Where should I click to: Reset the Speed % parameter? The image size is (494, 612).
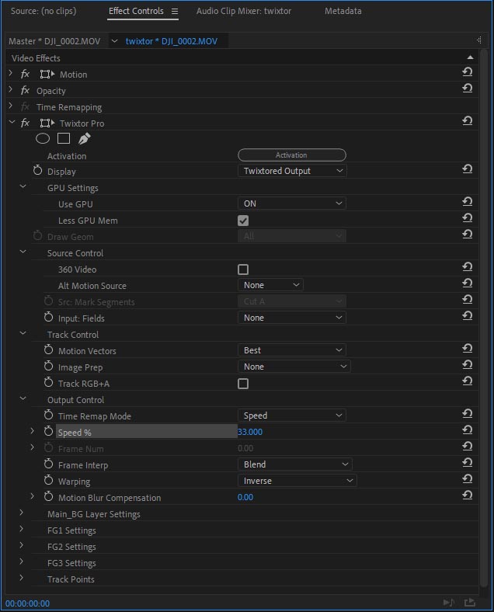click(467, 429)
